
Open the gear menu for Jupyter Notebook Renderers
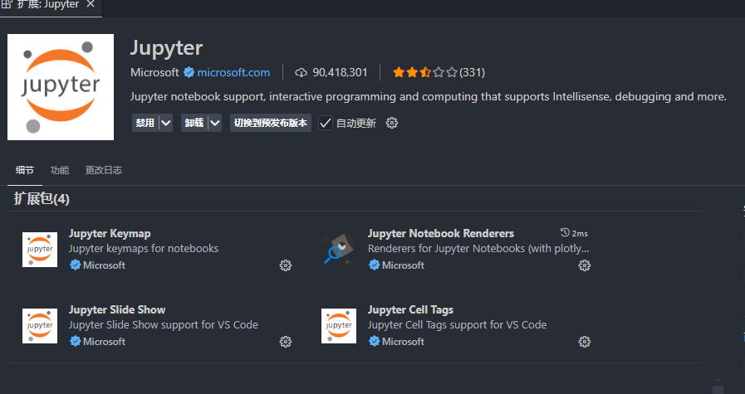click(x=585, y=265)
